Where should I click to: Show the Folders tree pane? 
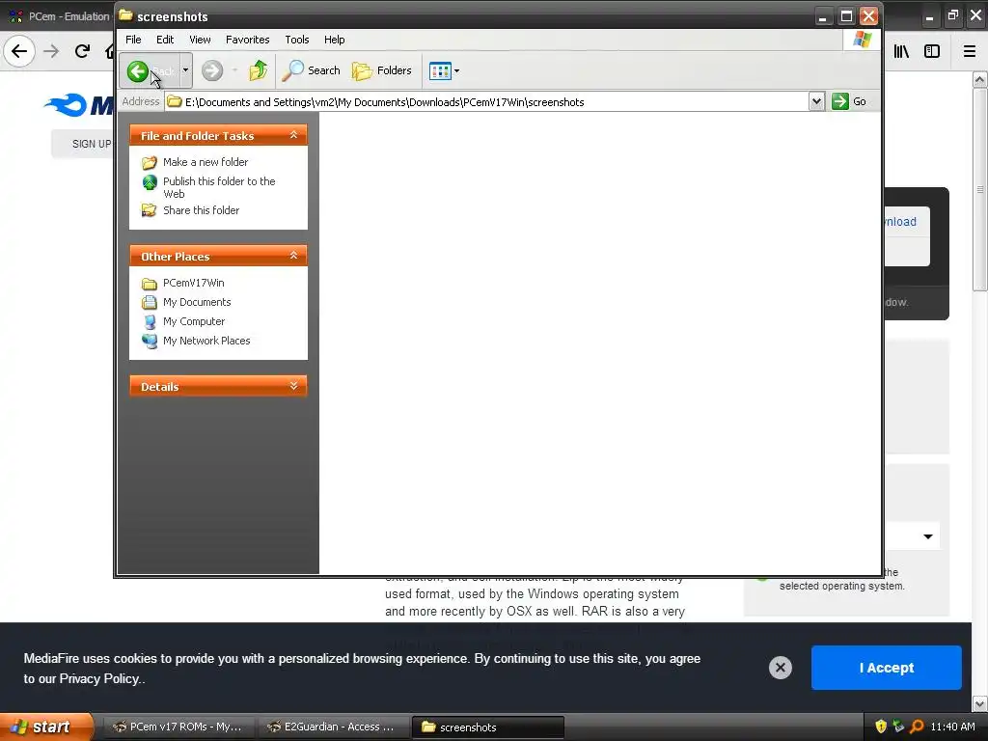(x=382, y=70)
